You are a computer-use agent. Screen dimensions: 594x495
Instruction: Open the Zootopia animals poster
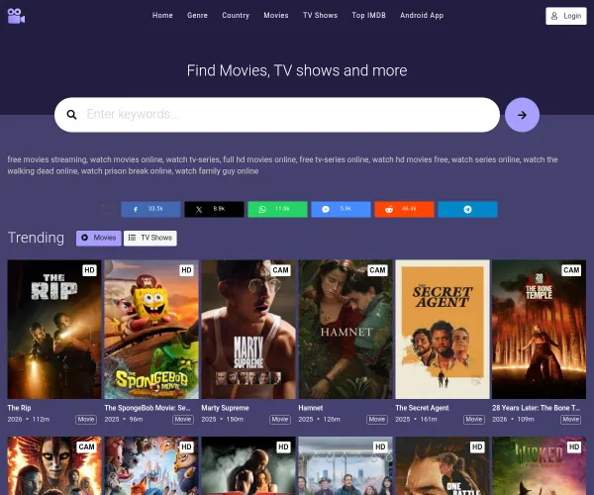click(151, 465)
